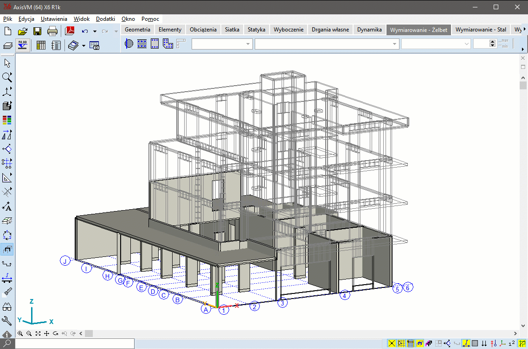Click the command line input field
The height and width of the screenshot is (349, 528).
click(74, 343)
